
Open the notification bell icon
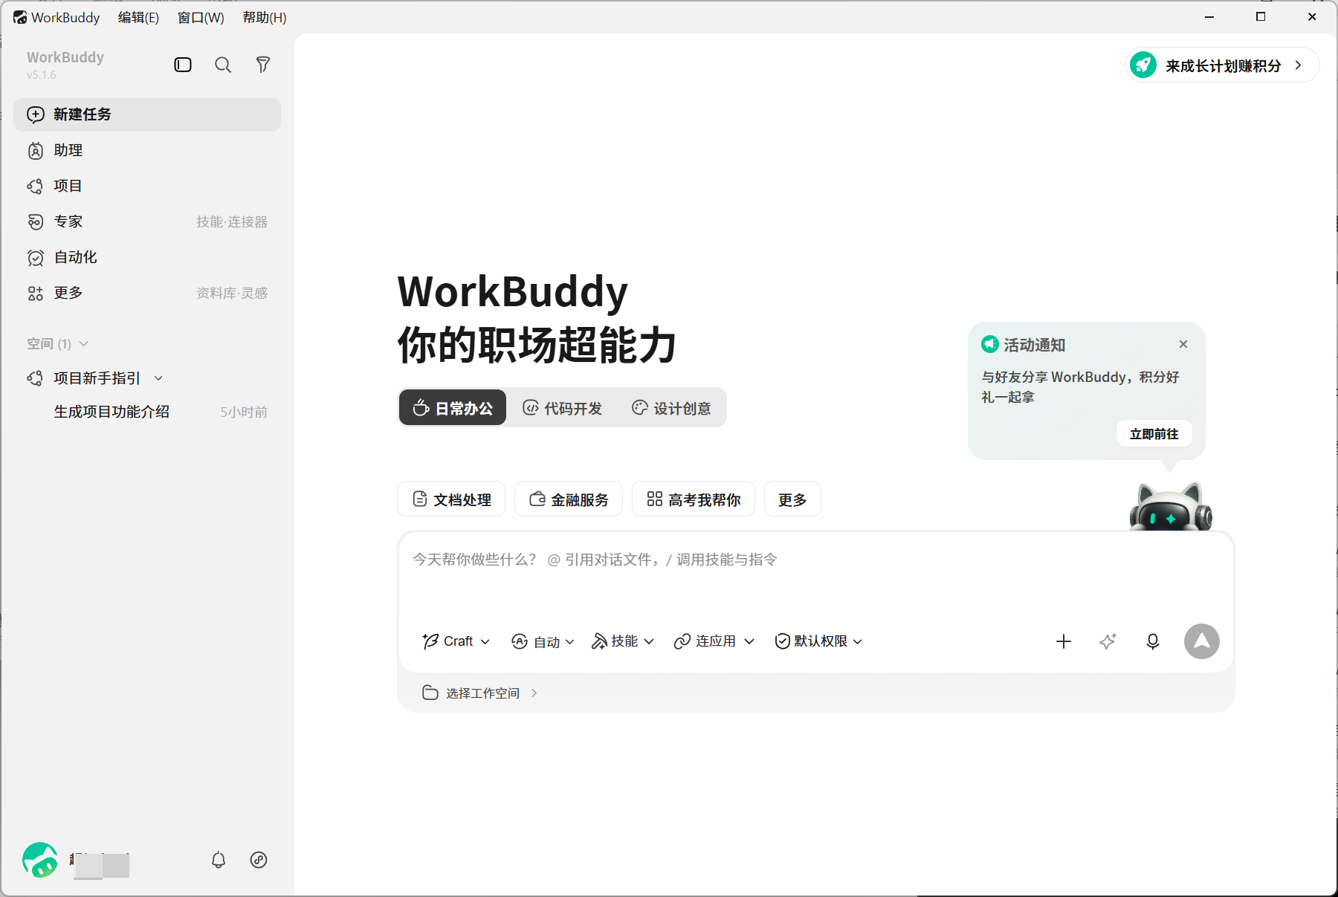(x=219, y=860)
